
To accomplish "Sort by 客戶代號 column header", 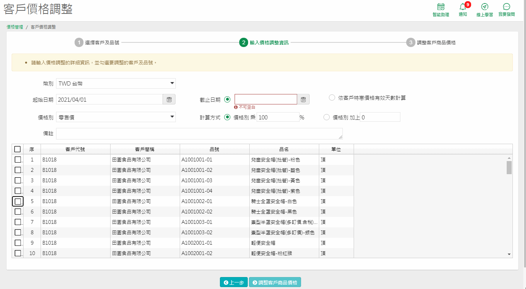I will pyautogui.click(x=75, y=149).
